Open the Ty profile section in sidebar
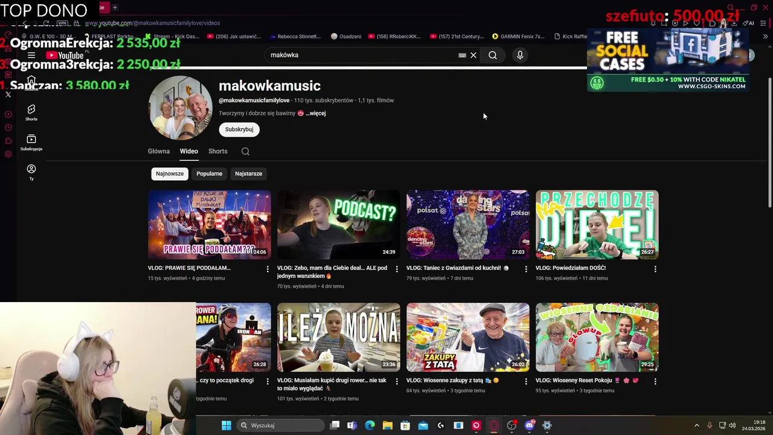 pyautogui.click(x=31, y=172)
